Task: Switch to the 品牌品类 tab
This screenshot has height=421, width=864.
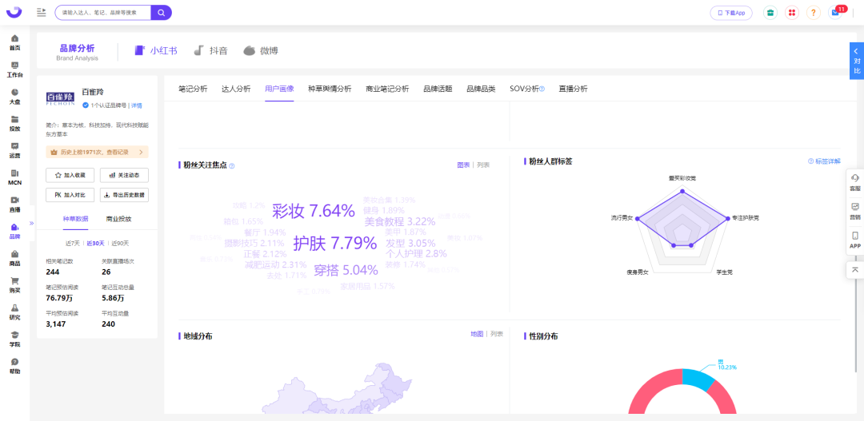Action: click(481, 89)
